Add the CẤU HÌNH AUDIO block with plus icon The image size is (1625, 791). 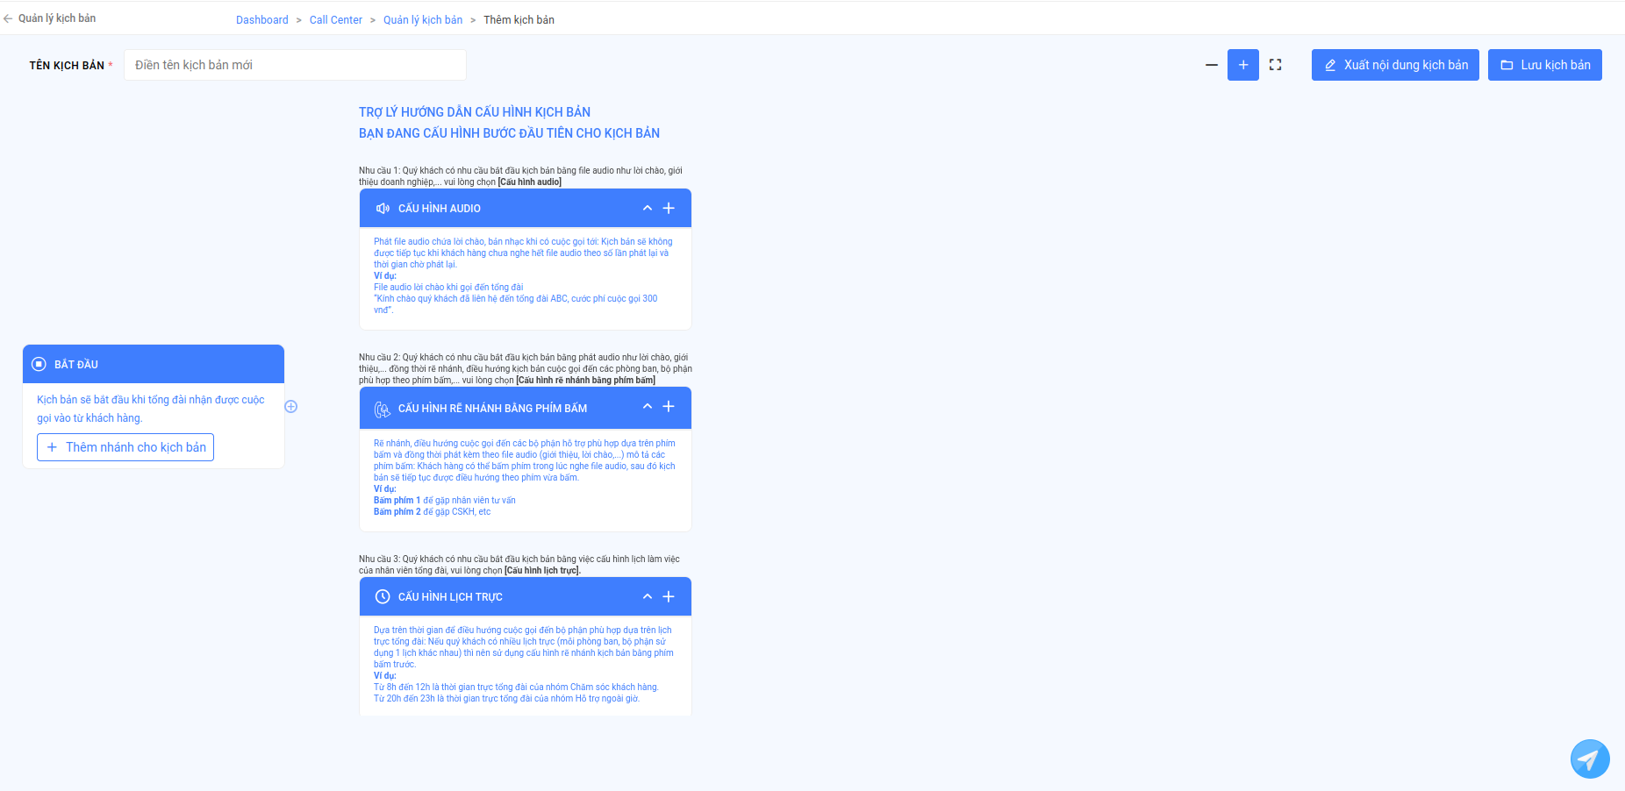[x=669, y=208]
